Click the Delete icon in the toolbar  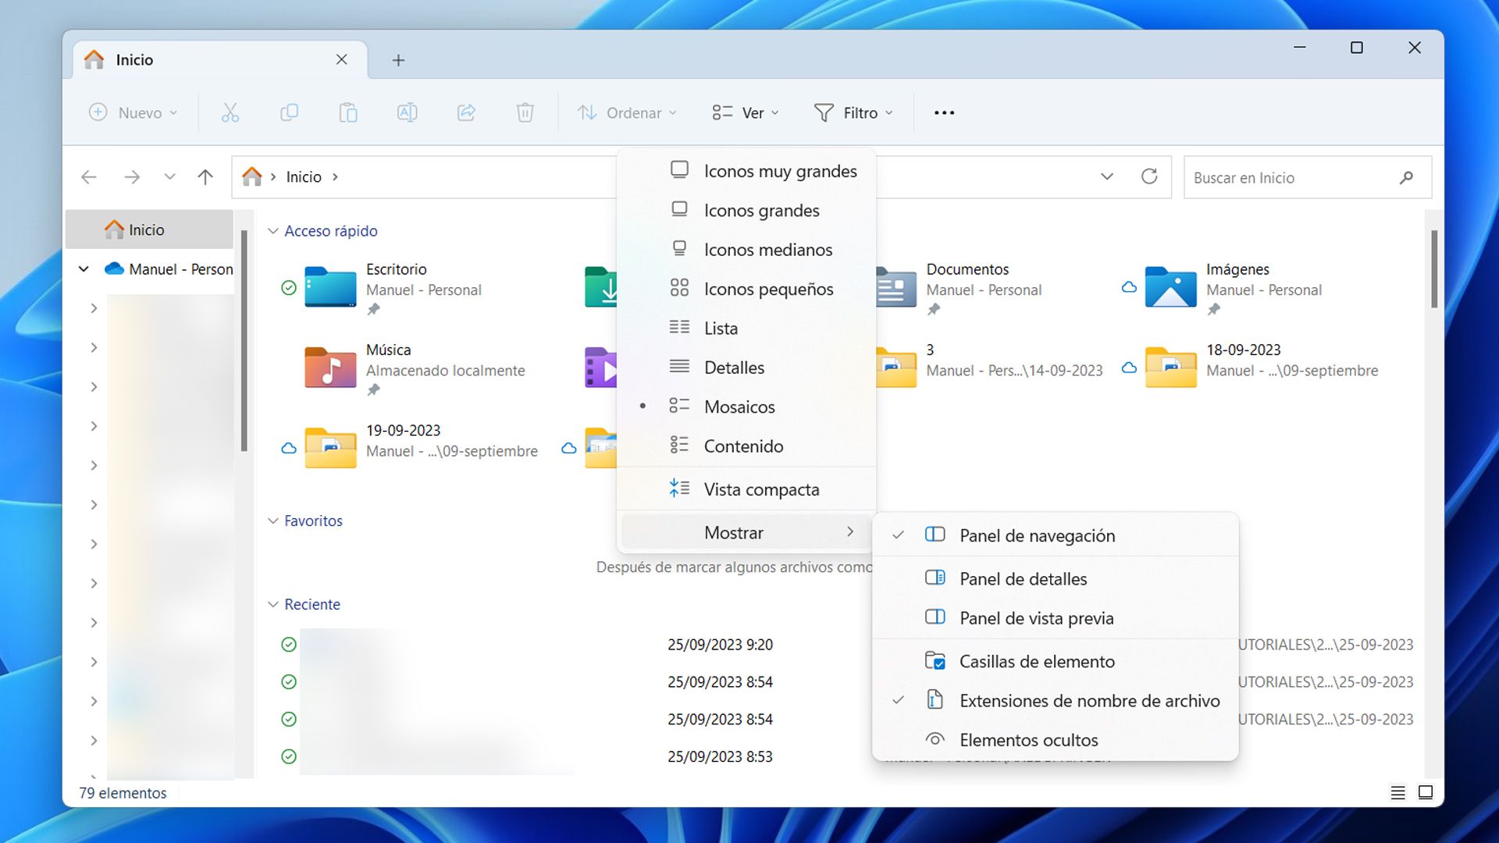[525, 112]
